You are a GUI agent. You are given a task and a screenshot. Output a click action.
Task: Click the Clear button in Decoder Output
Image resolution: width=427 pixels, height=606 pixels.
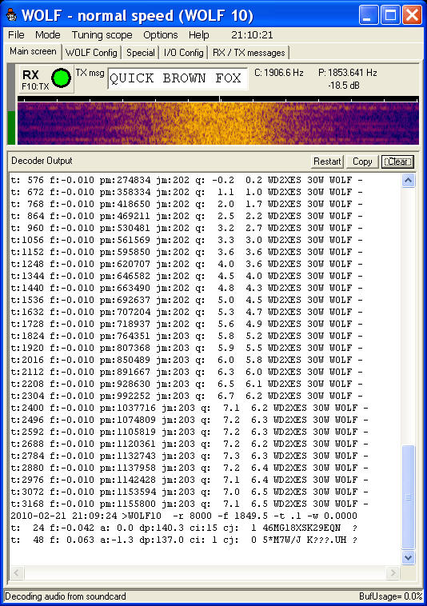click(x=397, y=161)
